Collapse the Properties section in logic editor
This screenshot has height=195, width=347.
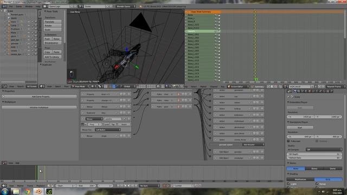(9, 91)
